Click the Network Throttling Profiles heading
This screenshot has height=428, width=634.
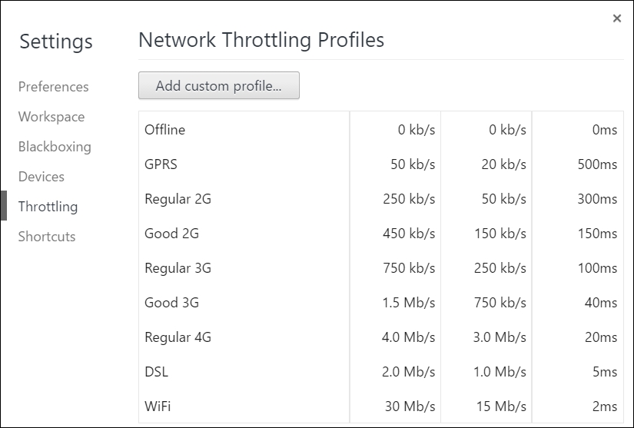point(261,40)
